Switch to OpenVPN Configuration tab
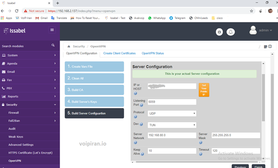 click(x=82, y=53)
